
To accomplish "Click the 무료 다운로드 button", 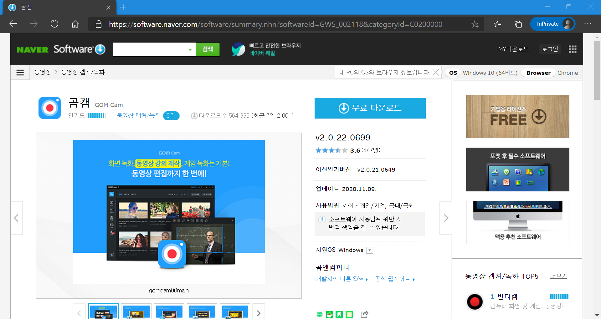I will (370, 108).
